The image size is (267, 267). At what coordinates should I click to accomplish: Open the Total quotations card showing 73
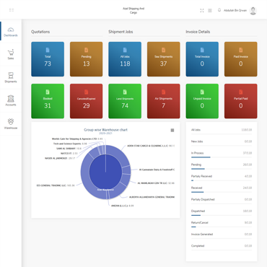coord(48,59)
